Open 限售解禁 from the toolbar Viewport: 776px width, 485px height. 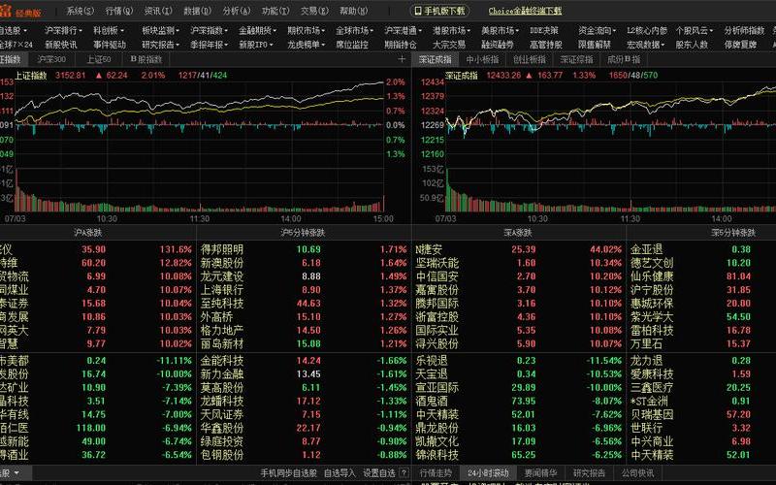[x=595, y=45]
